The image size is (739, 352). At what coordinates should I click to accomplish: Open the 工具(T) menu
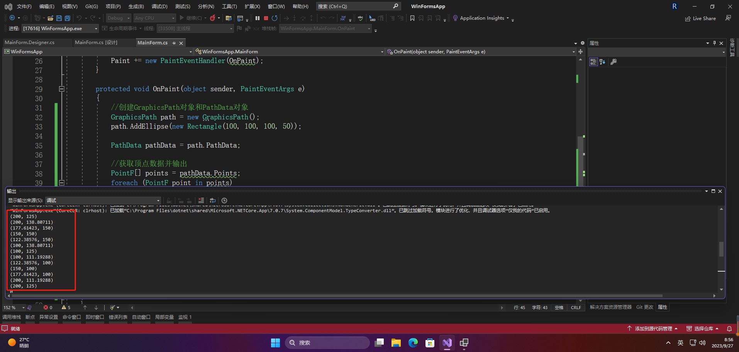point(229,6)
